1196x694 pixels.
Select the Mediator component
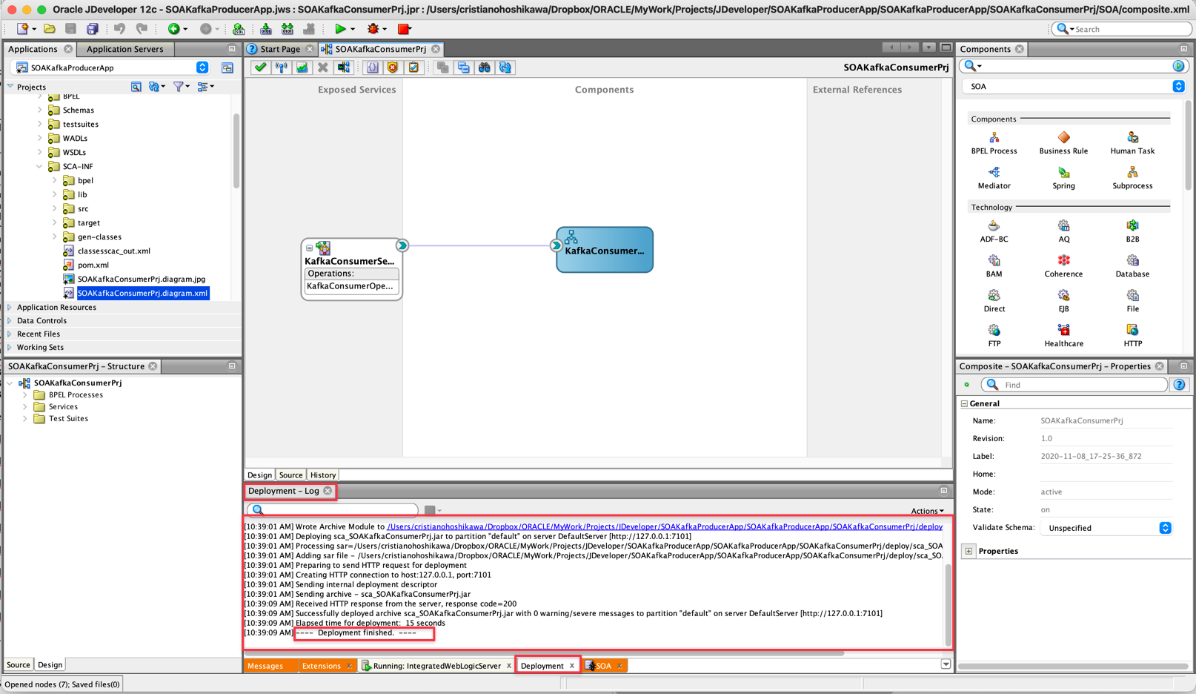pos(994,178)
